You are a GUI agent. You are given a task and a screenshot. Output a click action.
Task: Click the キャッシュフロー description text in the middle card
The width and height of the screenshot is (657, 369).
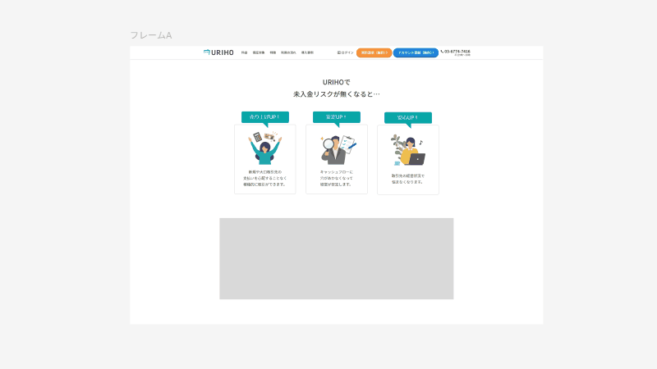click(x=337, y=178)
